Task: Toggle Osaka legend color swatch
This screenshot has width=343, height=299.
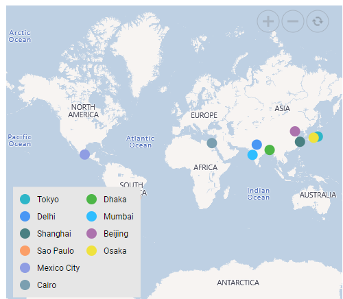Action: (91, 250)
